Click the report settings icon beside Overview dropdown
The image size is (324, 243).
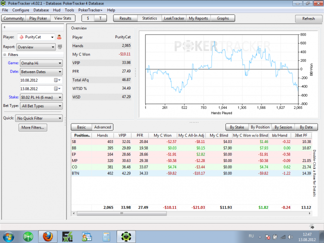coord(60,47)
